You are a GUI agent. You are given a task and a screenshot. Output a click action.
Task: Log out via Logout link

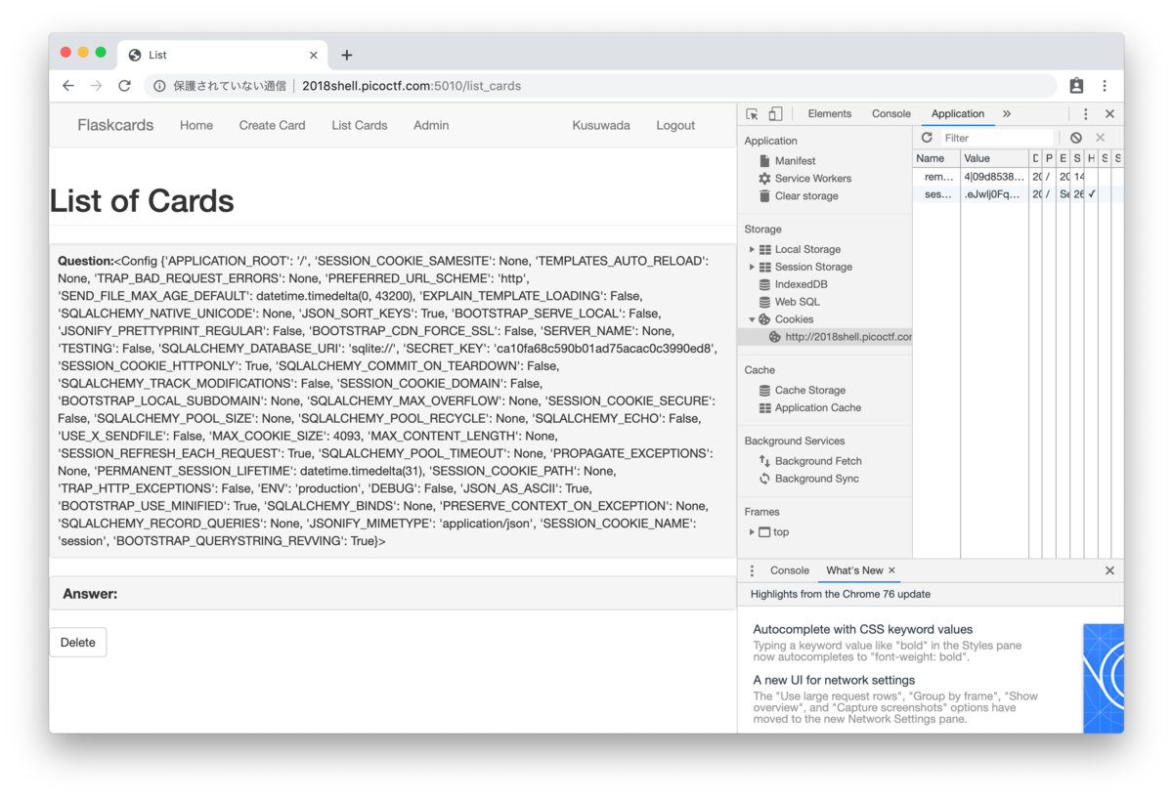click(x=675, y=125)
